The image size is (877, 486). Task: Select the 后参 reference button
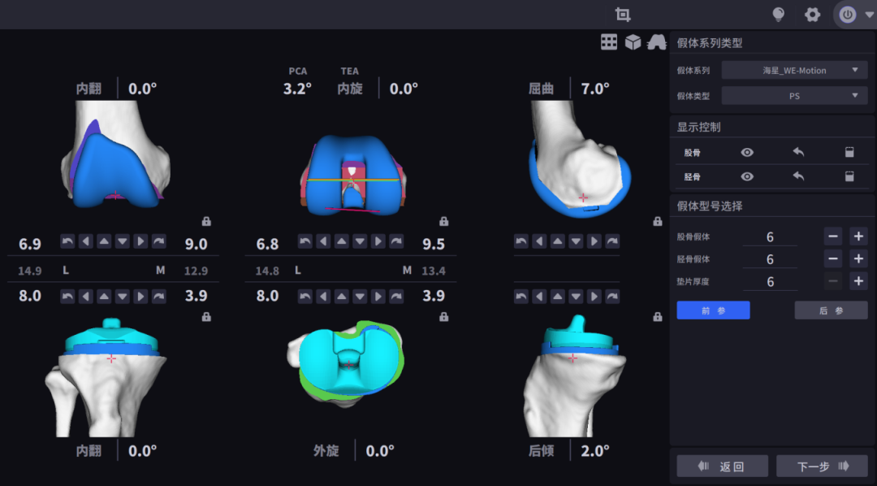click(x=832, y=310)
